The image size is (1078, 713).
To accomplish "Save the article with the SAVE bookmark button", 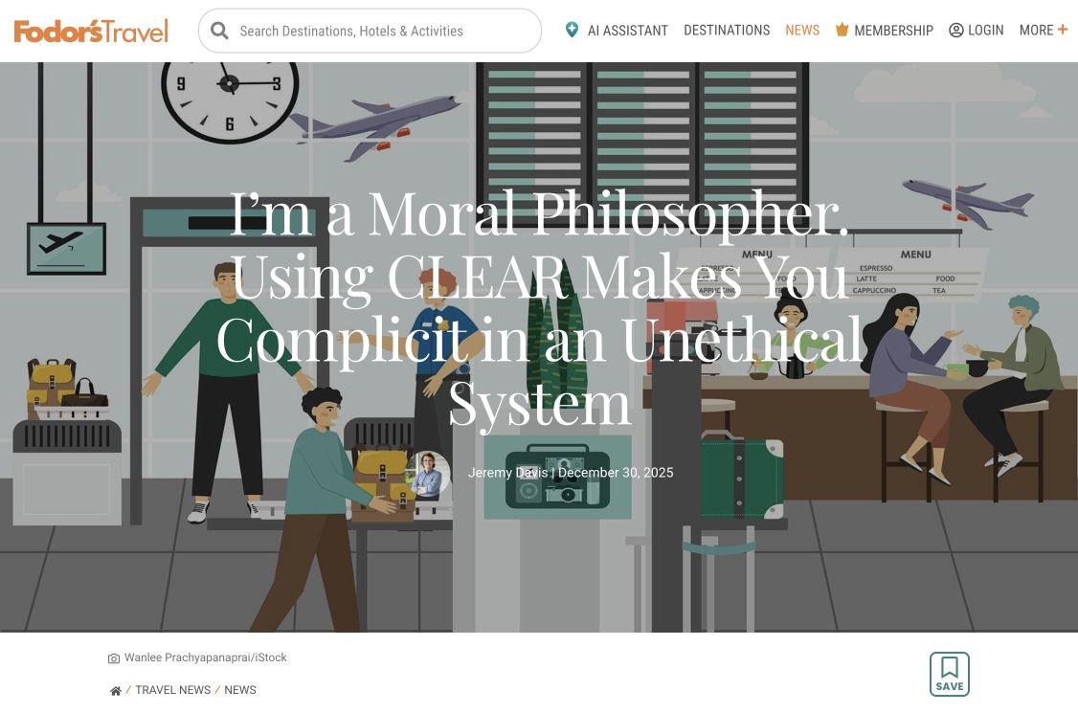I will (x=950, y=674).
